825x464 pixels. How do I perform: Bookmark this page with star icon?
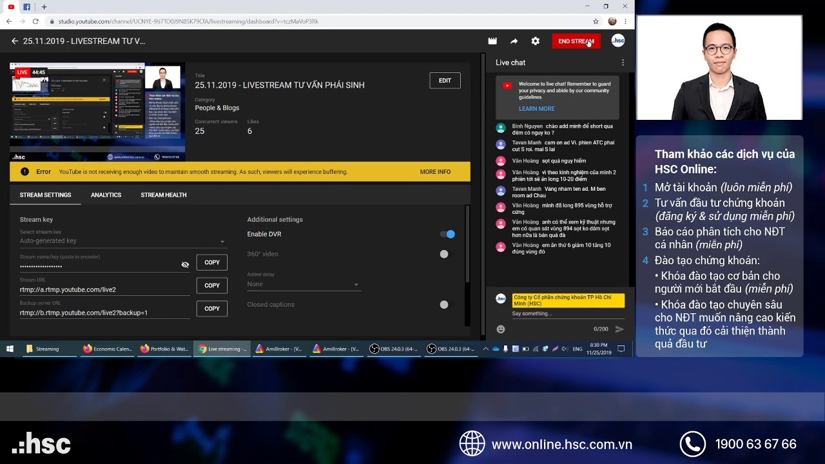point(596,21)
